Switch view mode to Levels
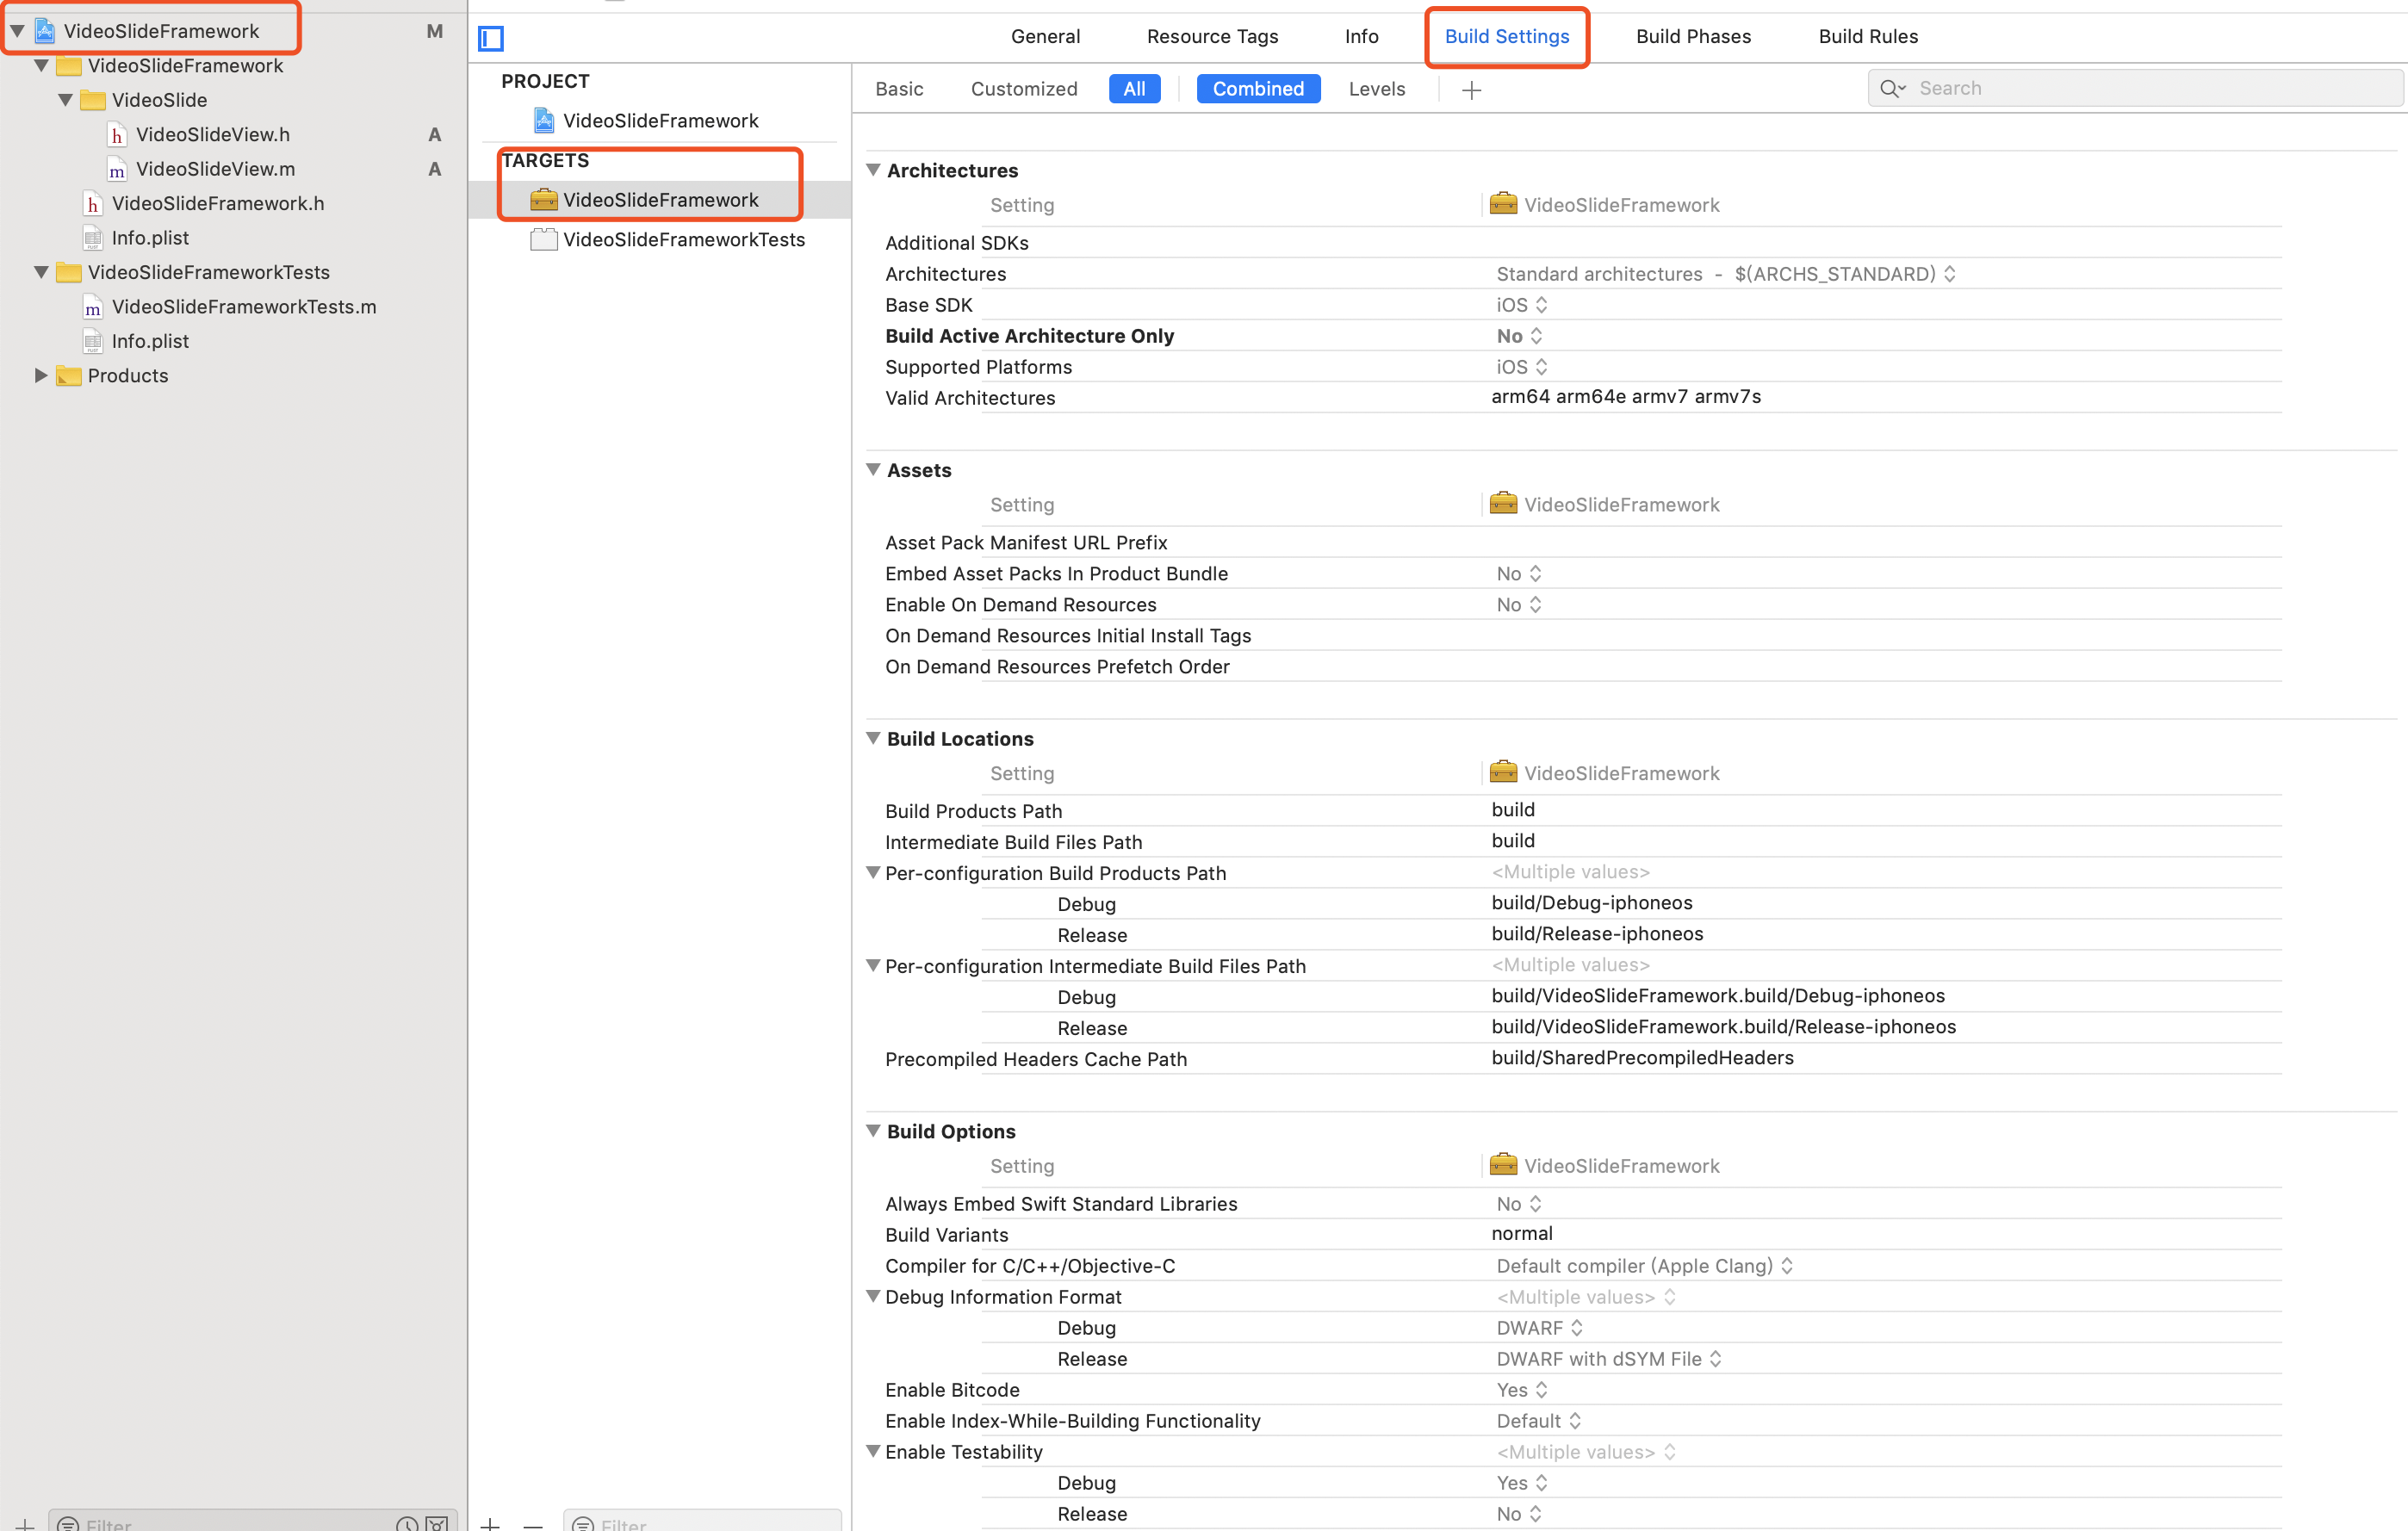The image size is (2408, 1531). click(1376, 89)
